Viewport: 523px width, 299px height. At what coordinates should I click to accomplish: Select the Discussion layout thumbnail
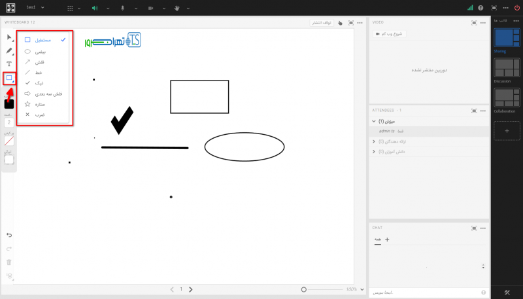click(x=503, y=69)
